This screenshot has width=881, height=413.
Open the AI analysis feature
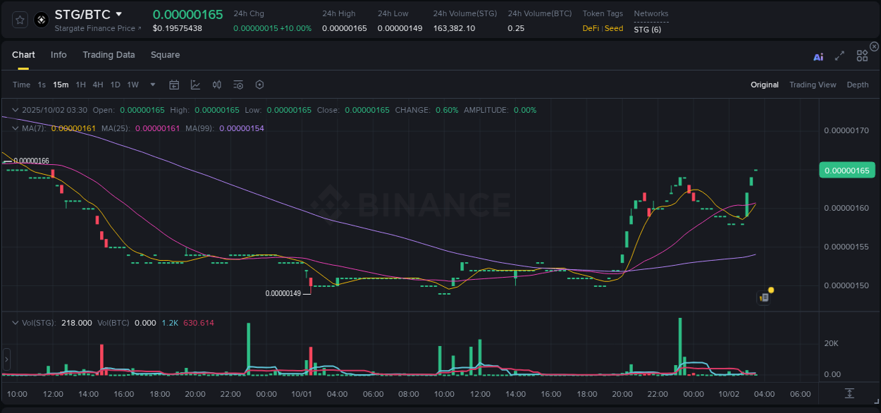click(818, 56)
